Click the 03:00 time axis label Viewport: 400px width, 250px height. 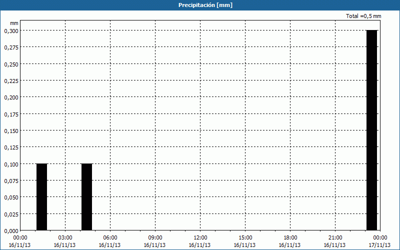pyautogui.click(x=65, y=238)
